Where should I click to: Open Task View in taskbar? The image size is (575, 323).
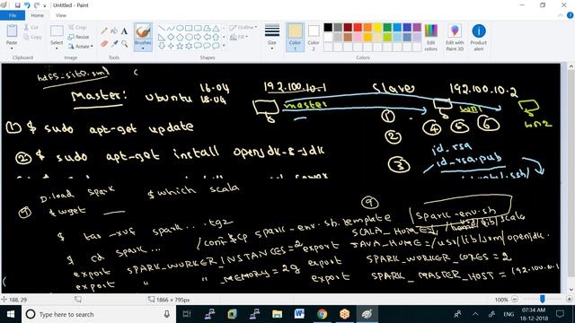coord(187,314)
